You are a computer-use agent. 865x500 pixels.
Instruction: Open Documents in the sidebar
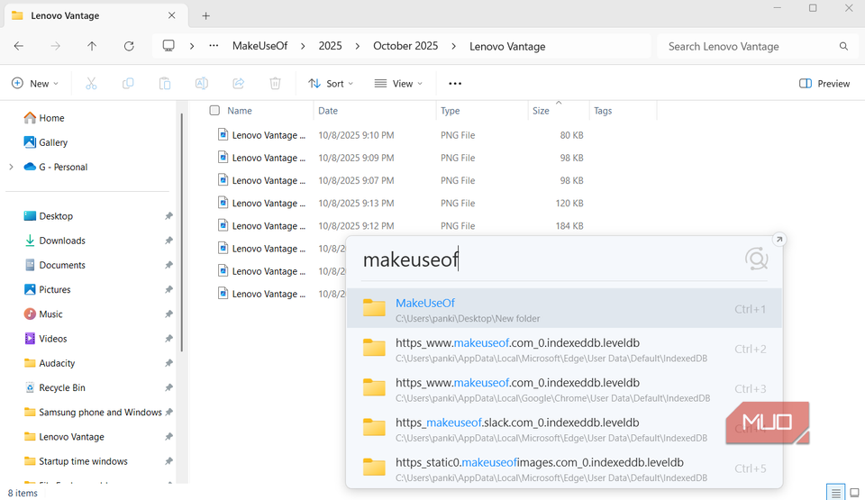(54, 265)
